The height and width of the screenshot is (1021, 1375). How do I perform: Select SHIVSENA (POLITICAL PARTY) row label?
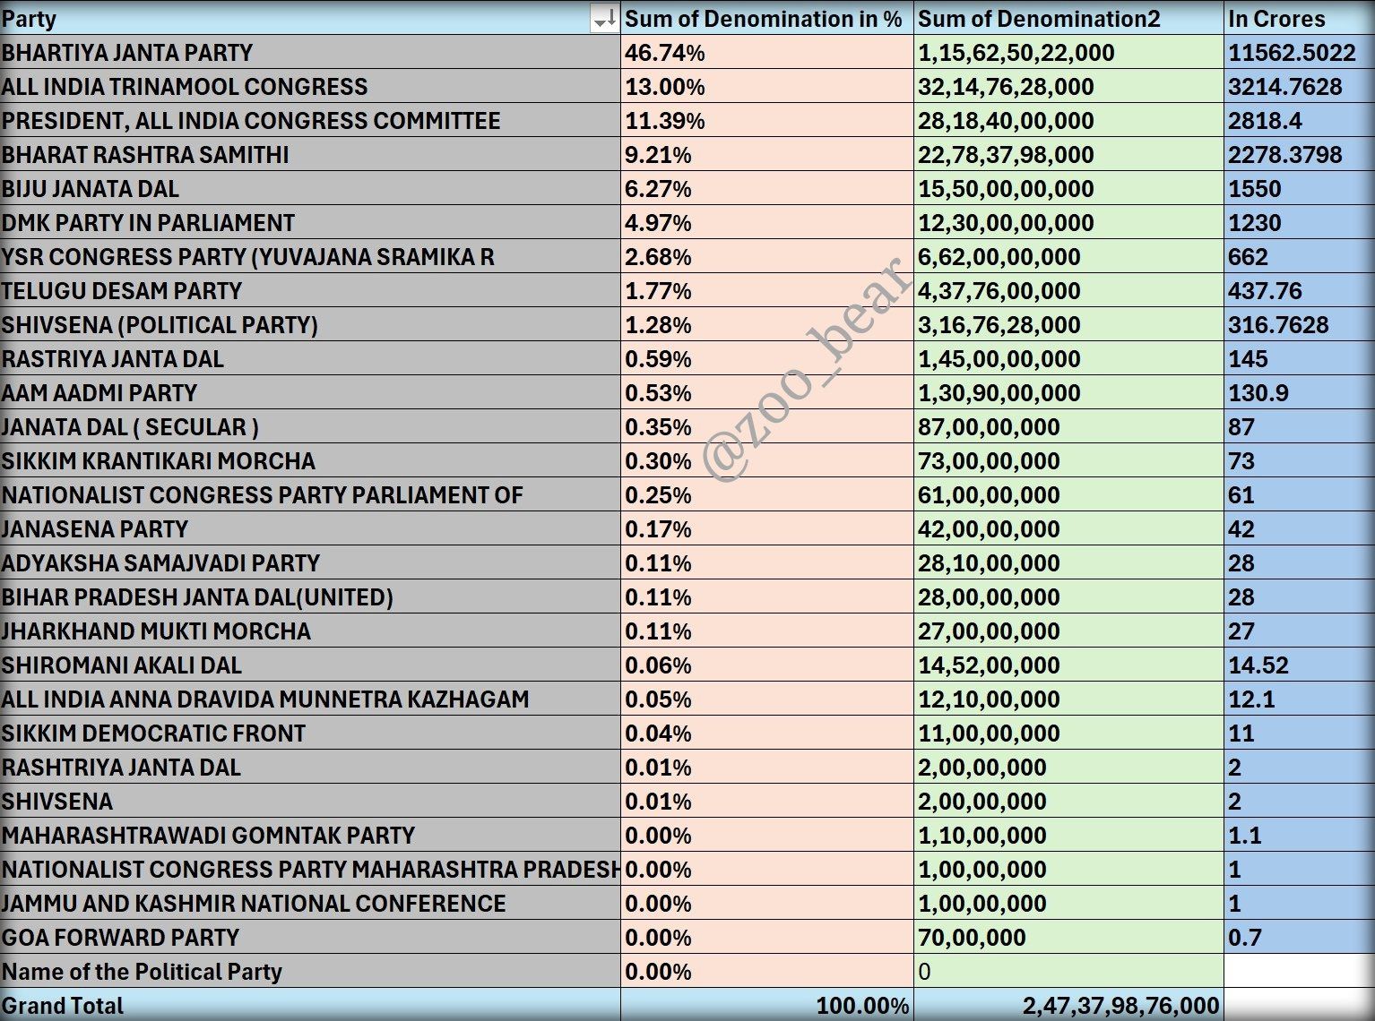click(x=310, y=325)
